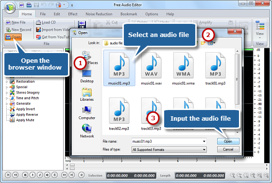This screenshot has height=183, width=272.
Task: Switch to the Options ribbon tab
Action: click(152, 14)
